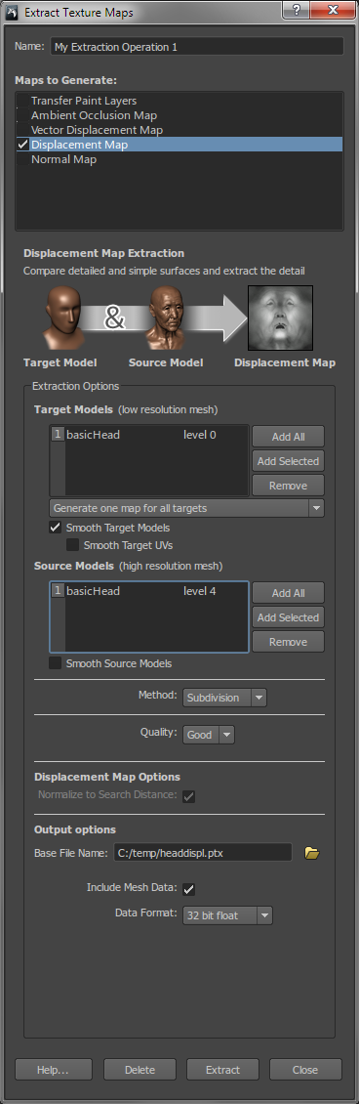Enable Smooth Target UVs checkbox
Image resolution: width=359 pixels, height=1104 pixels.
point(72,545)
